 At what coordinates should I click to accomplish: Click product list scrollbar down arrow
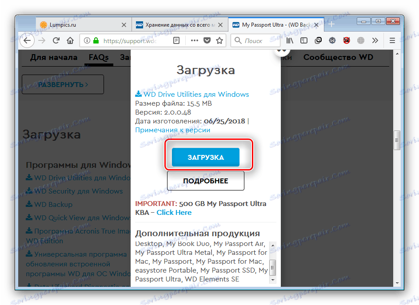click(272, 280)
